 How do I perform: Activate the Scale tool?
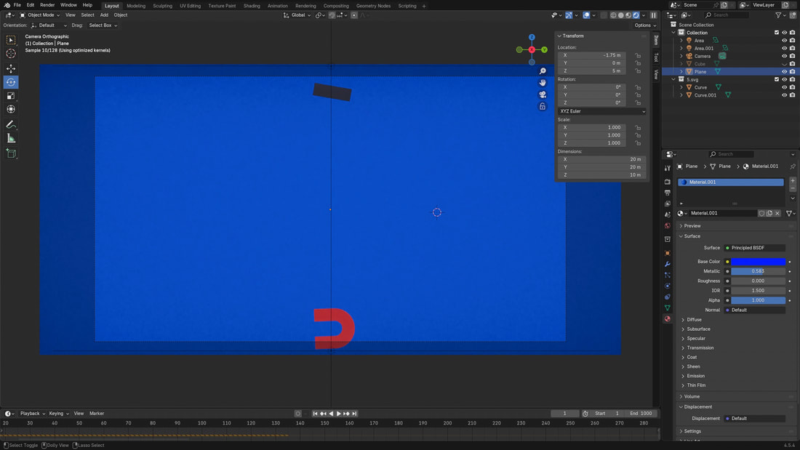click(x=11, y=96)
